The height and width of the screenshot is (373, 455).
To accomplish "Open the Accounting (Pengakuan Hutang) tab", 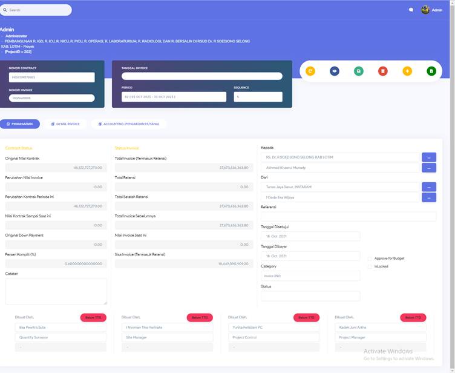I will tap(128, 124).
